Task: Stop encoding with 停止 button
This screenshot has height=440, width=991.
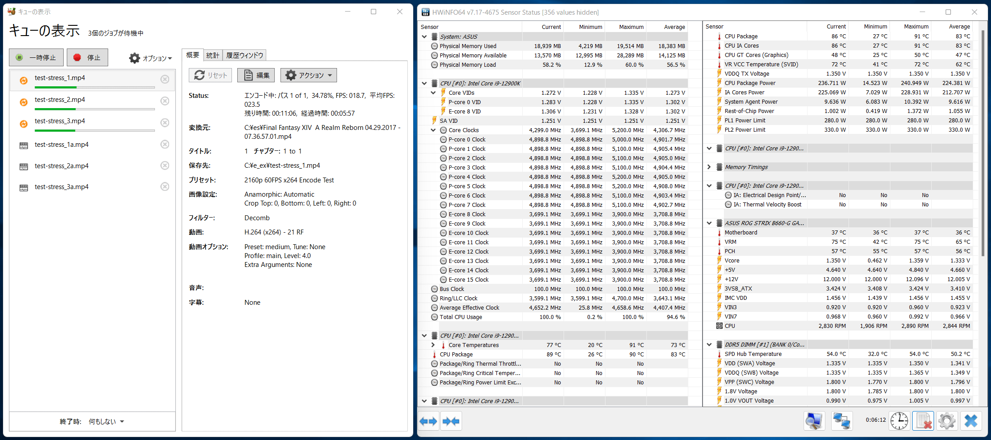Action: [x=87, y=57]
